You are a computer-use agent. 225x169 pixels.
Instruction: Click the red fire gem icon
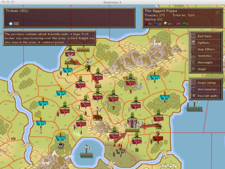(147, 23)
